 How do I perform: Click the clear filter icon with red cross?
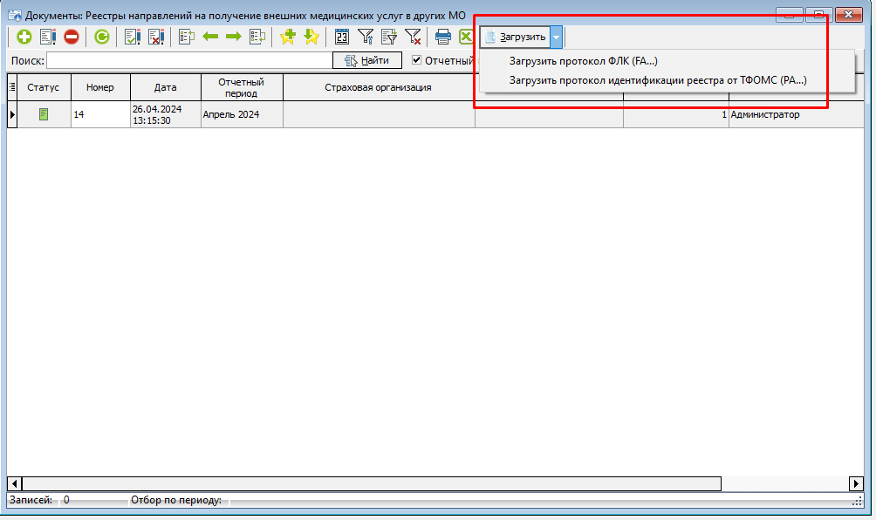click(413, 37)
